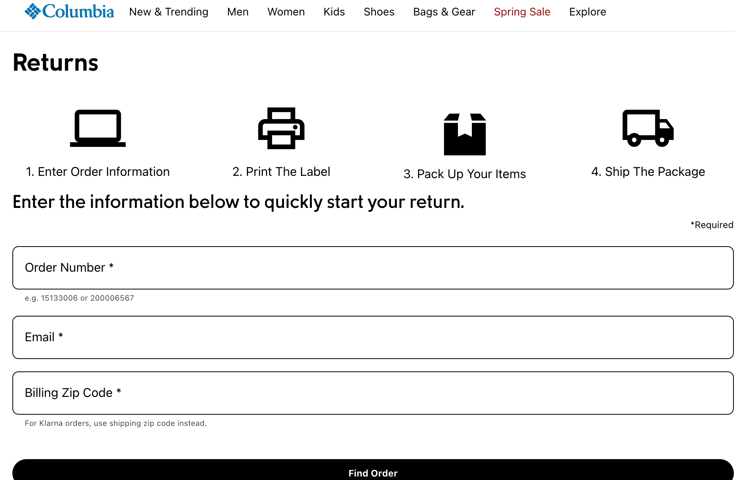Click inside the Order Number field
This screenshot has height=480, width=735.
(367, 267)
